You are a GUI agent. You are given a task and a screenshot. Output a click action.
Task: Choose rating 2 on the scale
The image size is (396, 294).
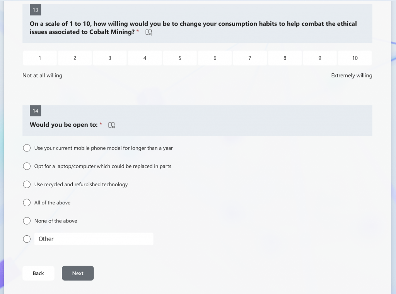coord(75,58)
